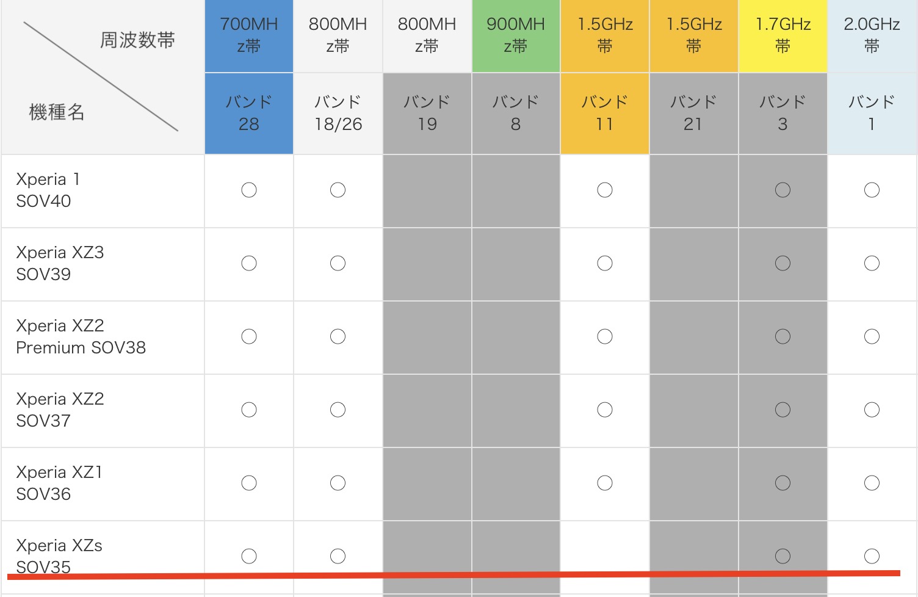Click the Band 18/26 column header
This screenshot has width=918, height=597.
(x=338, y=113)
